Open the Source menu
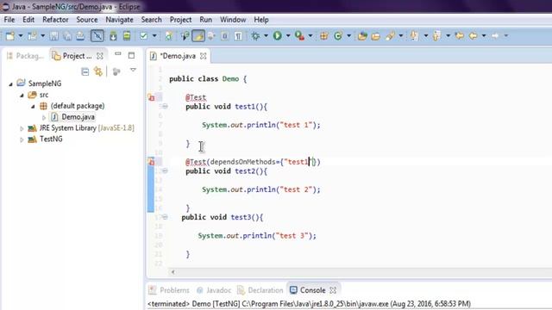 [87, 20]
